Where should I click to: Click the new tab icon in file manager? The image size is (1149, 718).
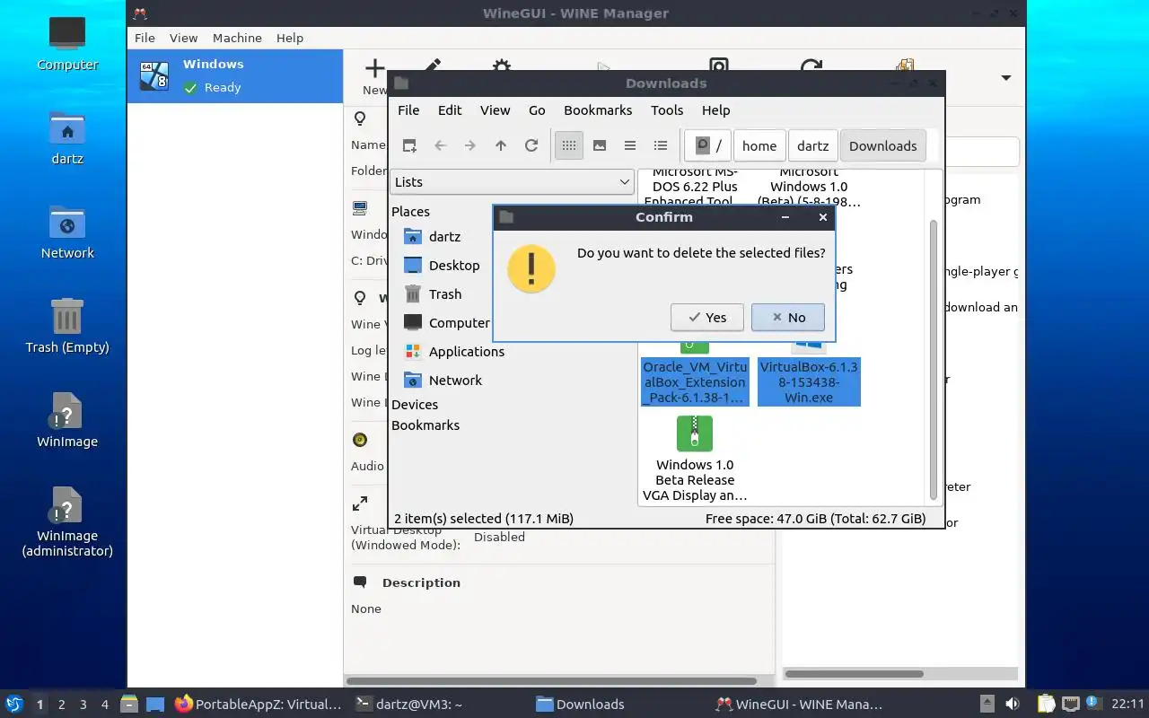point(409,145)
